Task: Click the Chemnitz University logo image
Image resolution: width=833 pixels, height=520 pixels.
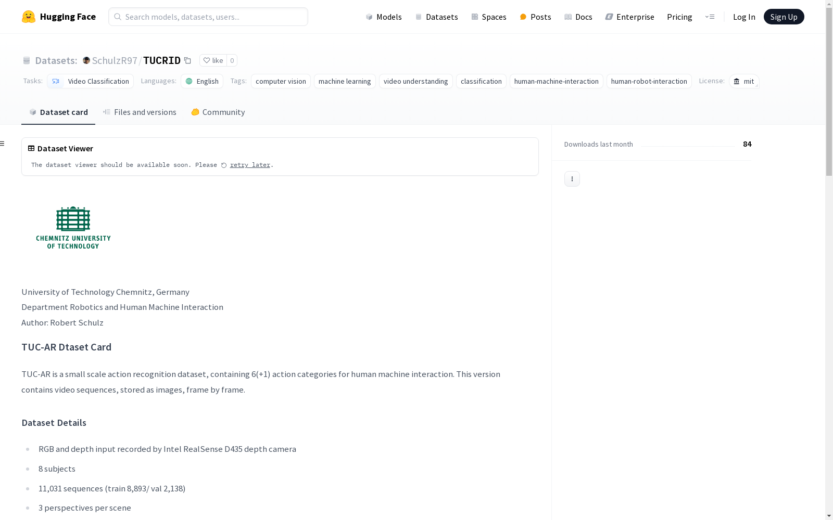Action: coord(73,228)
